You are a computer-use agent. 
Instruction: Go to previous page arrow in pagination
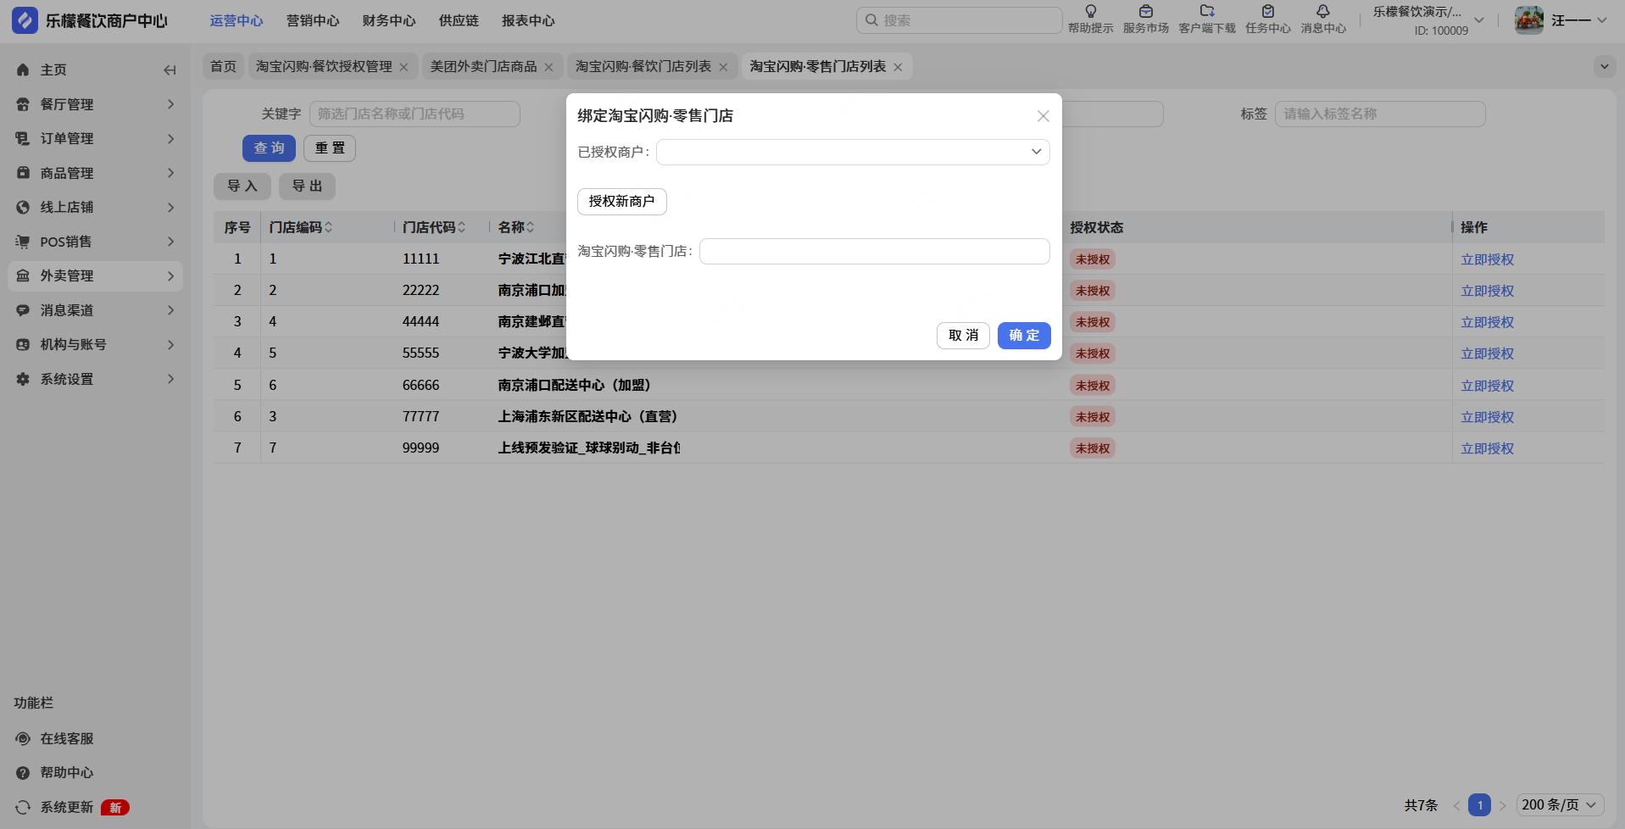[1456, 805]
